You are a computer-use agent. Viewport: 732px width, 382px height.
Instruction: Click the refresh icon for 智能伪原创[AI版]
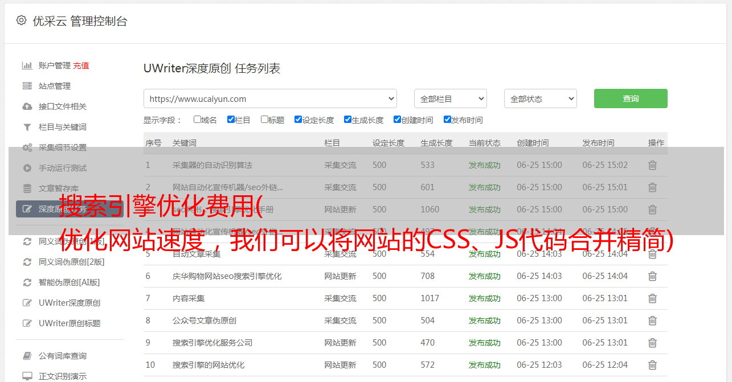pyautogui.click(x=27, y=282)
